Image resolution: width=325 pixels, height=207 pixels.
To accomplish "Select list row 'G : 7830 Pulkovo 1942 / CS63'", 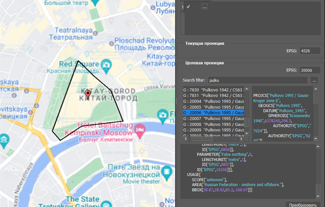I will coord(214,90).
